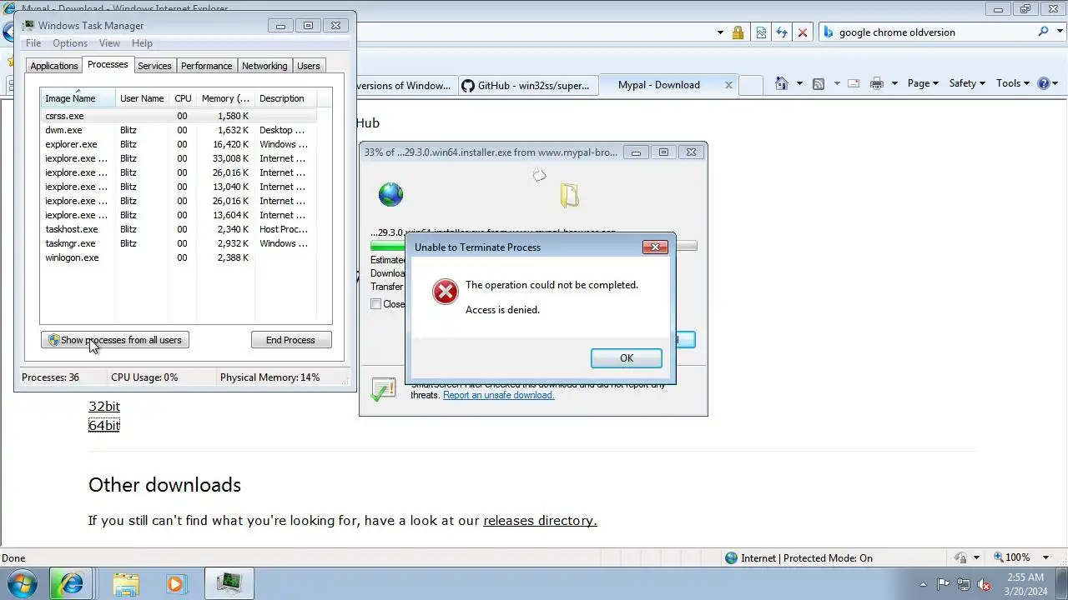Click the Help question mark icon

[x=1043, y=83]
